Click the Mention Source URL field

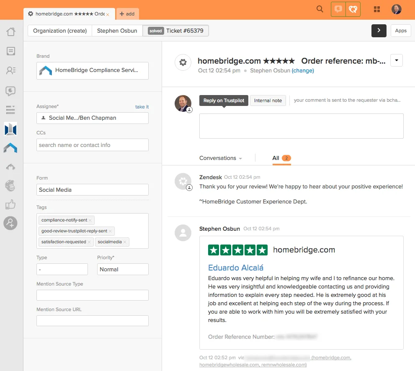click(x=93, y=321)
